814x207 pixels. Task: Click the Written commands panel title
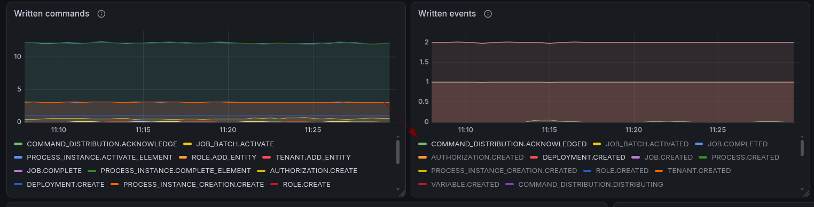pyautogui.click(x=52, y=14)
